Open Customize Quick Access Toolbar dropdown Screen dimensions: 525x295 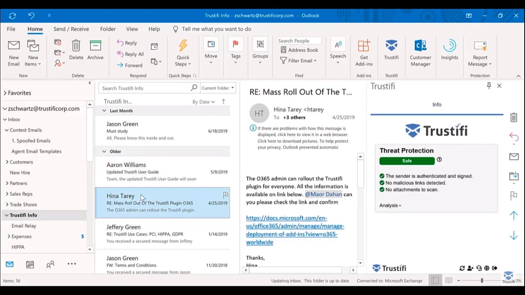click(49, 16)
